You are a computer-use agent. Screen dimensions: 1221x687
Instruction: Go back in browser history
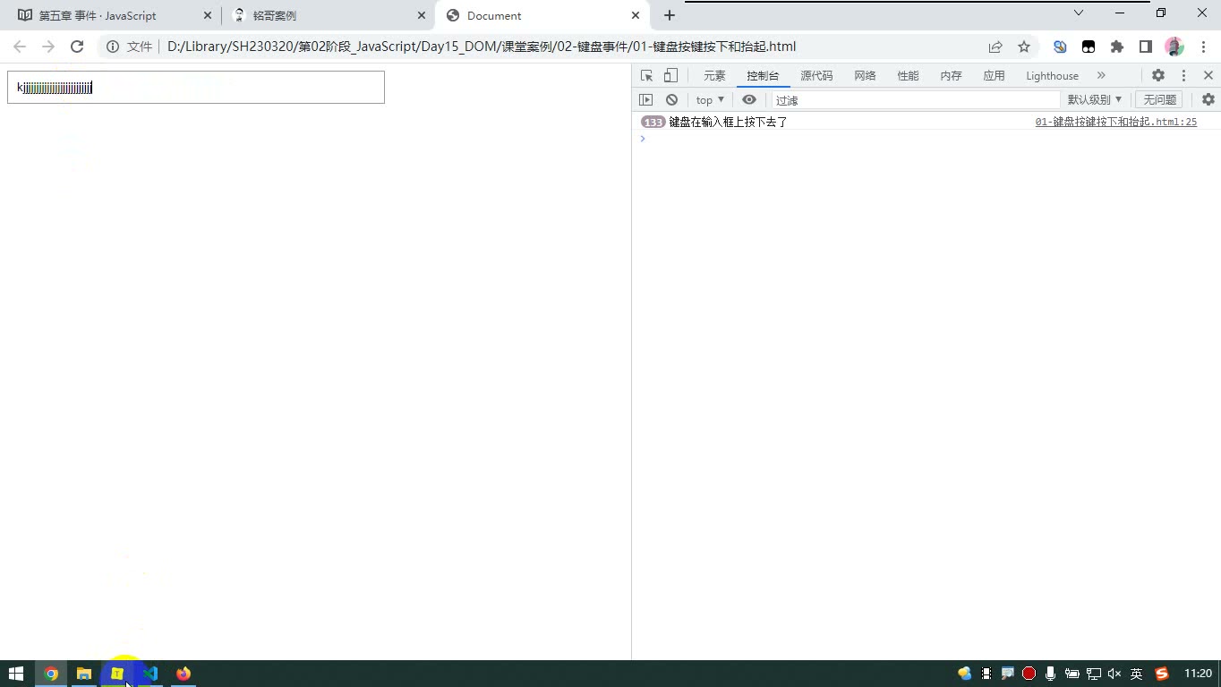click(x=20, y=47)
